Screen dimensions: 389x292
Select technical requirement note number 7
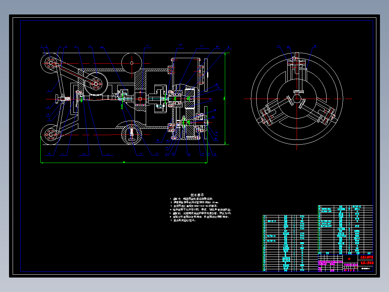[183, 220]
